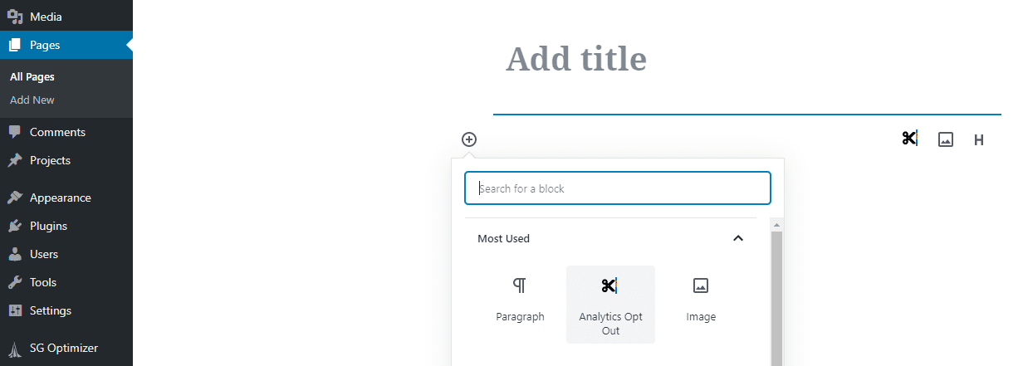Open the Appearance menu
The height and width of the screenshot is (366, 1023).
tap(60, 198)
